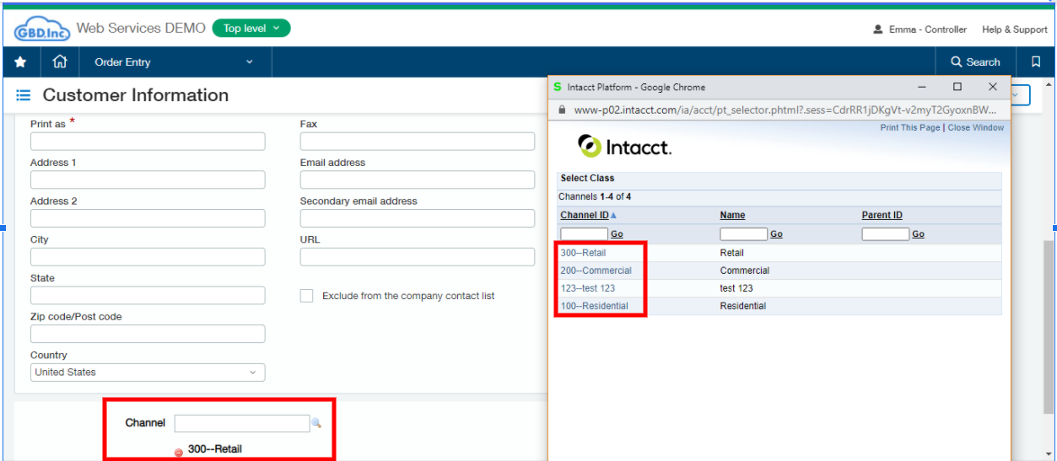The height and width of the screenshot is (461, 1057).
Task: Click the Channel text input field
Action: 242,424
